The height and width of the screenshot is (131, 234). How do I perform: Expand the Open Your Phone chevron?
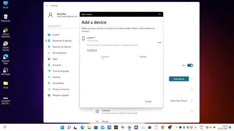192,101
